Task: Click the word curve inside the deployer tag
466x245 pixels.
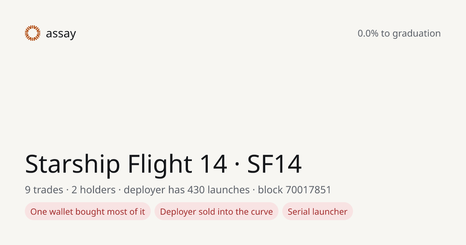Action: click(x=262, y=212)
